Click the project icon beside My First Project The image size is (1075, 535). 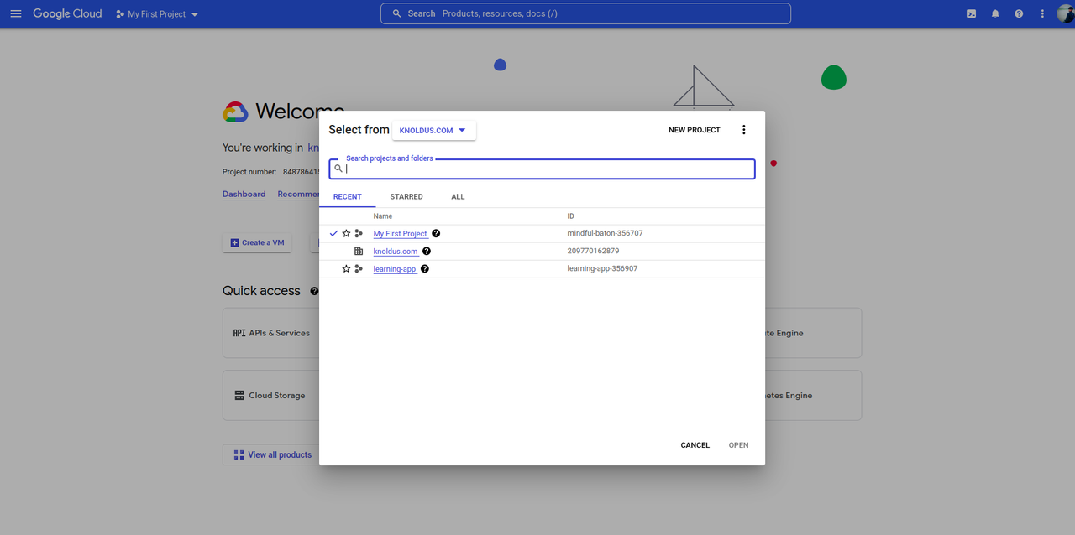359,233
